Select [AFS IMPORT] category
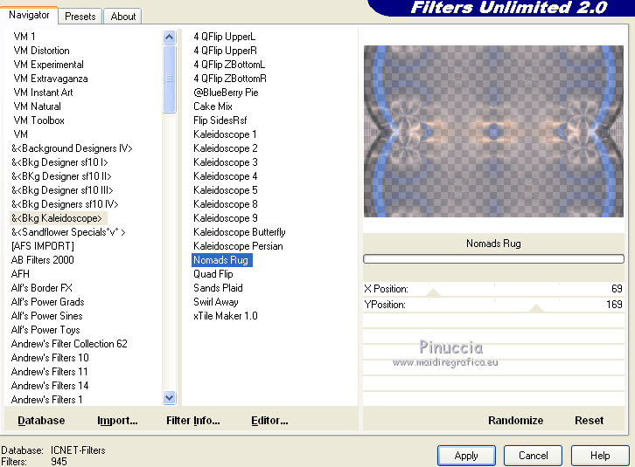 43,246
